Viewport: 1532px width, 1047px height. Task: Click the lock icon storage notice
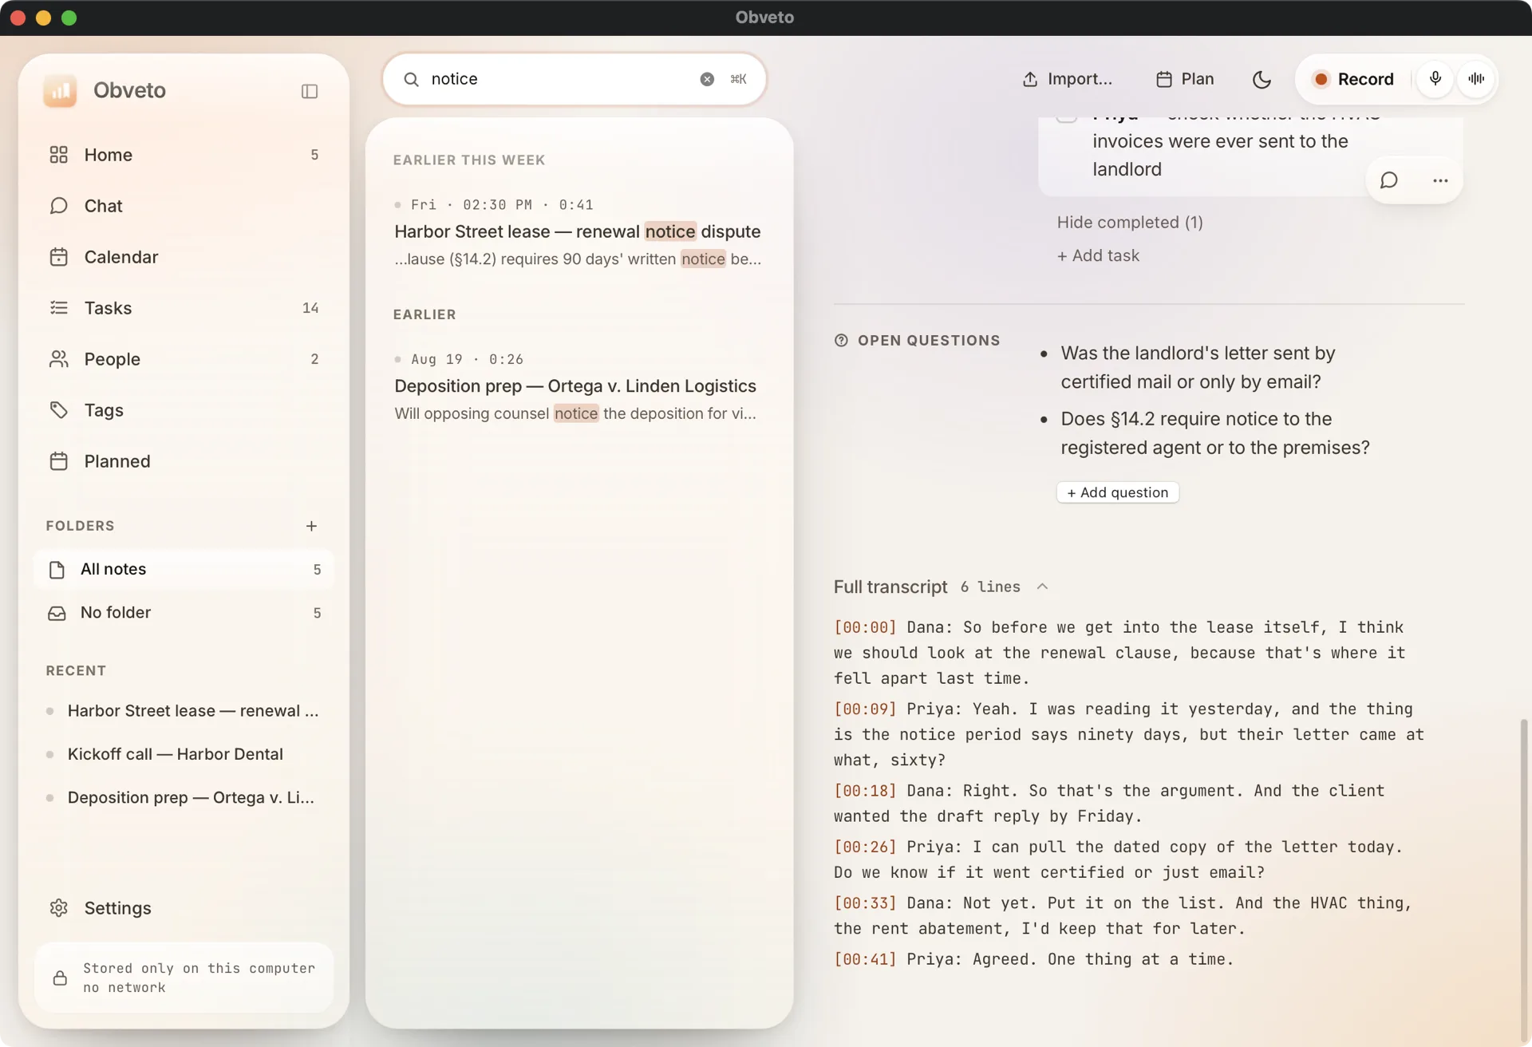[x=60, y=978]
